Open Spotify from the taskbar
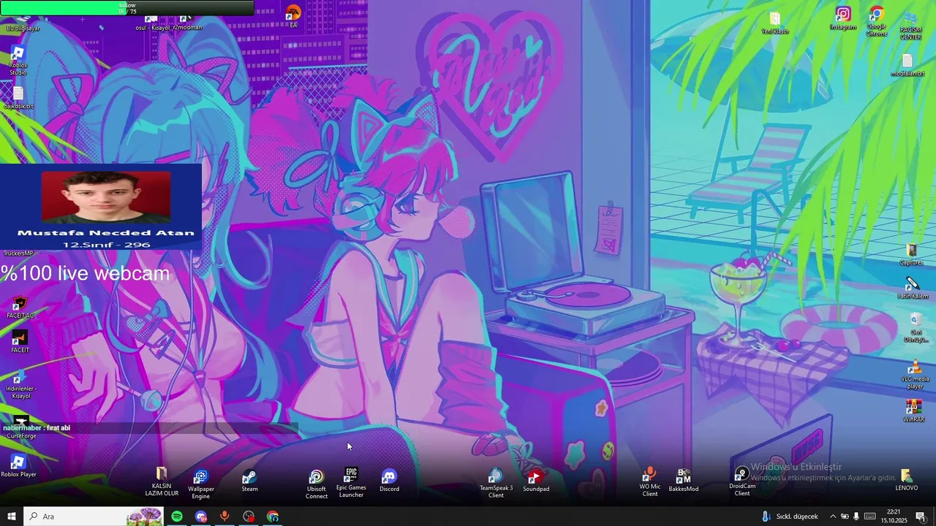The image size is (936, 526). tap(177, 517)
